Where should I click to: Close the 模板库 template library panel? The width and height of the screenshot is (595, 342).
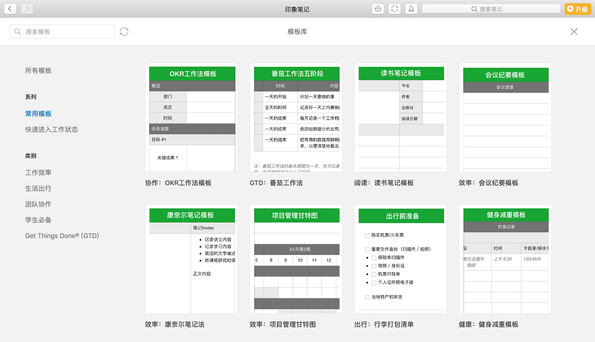[574, 32]
